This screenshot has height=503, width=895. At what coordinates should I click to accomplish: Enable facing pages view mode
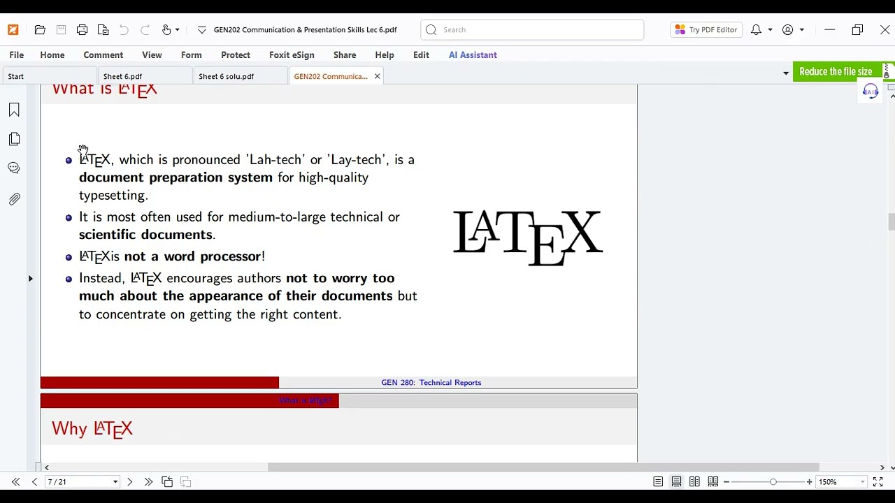pos(694,482)
